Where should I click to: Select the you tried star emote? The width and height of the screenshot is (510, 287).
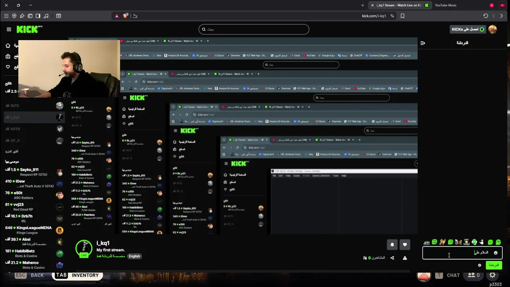tap(466, 242)
